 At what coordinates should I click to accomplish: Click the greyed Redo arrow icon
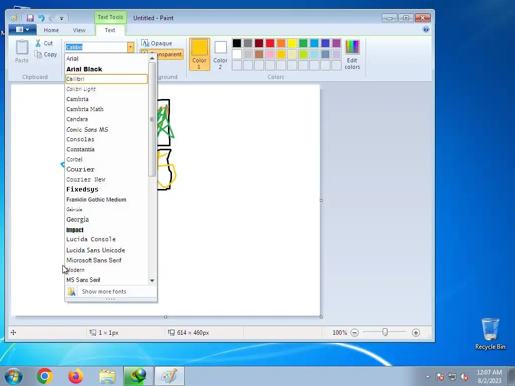tap(52, 18)
